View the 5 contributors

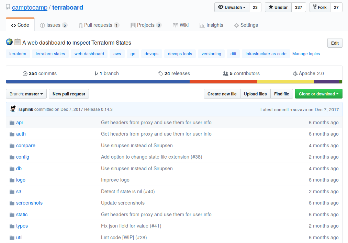[241, 73]
